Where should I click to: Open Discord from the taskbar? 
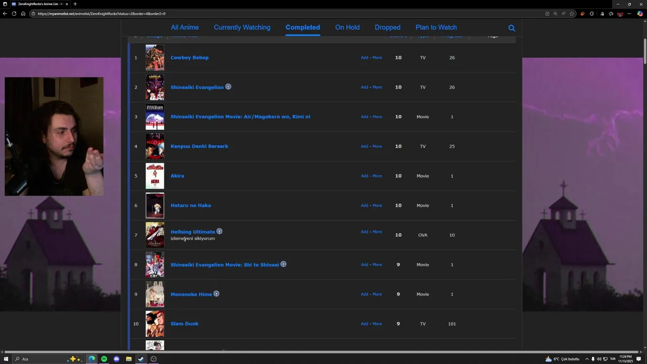click(116, 359)
